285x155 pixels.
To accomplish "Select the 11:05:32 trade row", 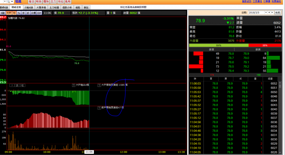I will pos(234,105).
